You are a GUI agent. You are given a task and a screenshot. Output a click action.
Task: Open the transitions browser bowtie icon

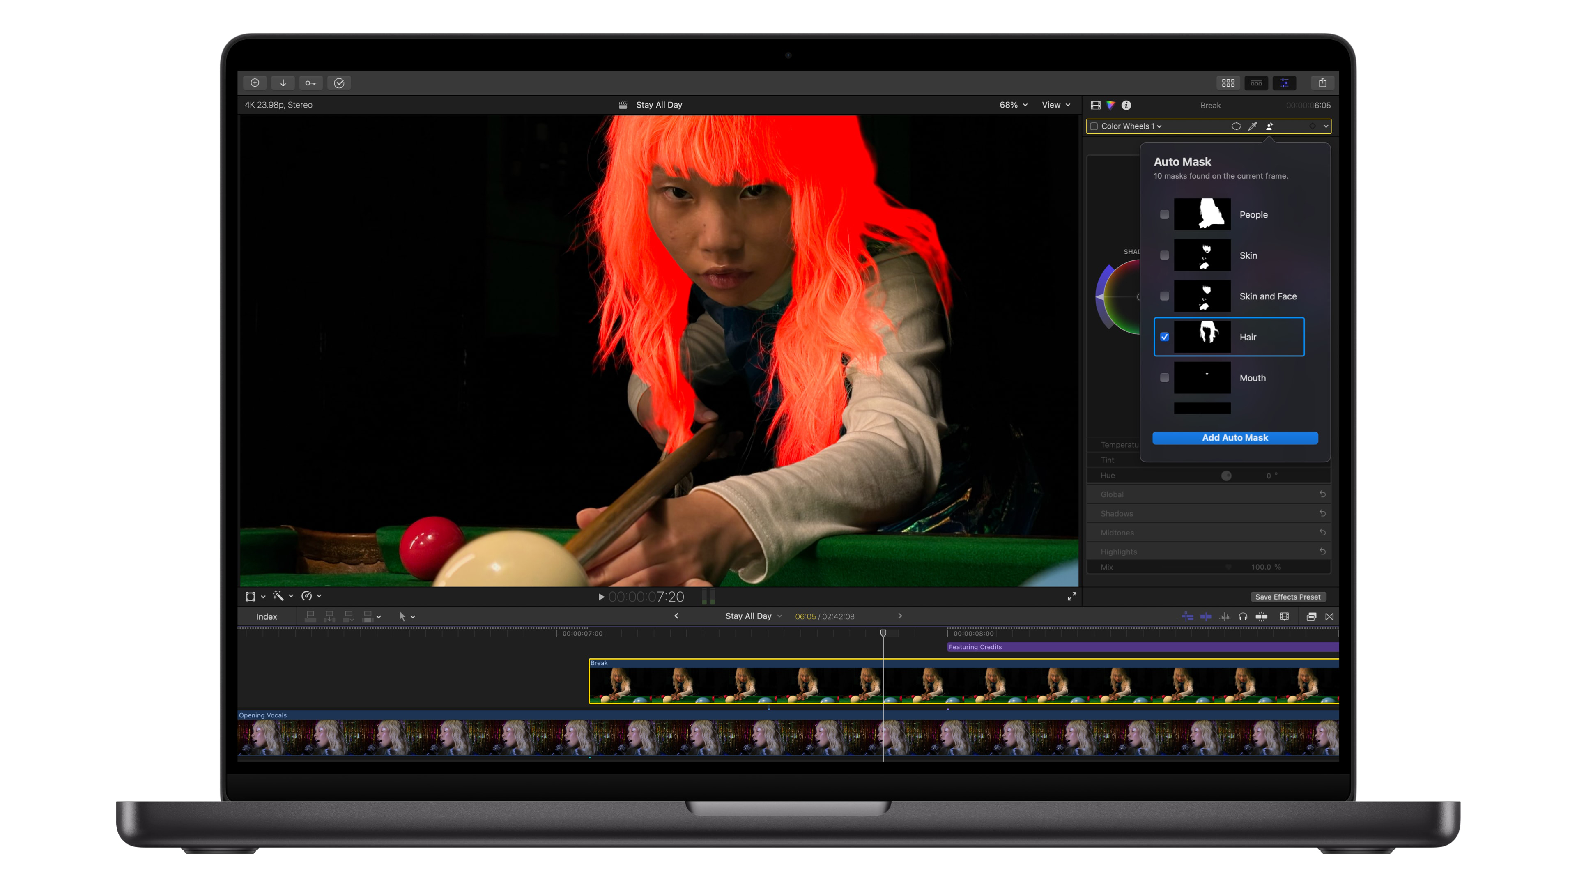pyautogui.click(x=1330, y=616)
